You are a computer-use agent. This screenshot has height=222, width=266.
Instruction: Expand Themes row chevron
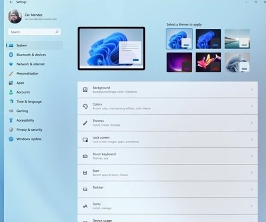pyautogui.click(x=252, y=123)
